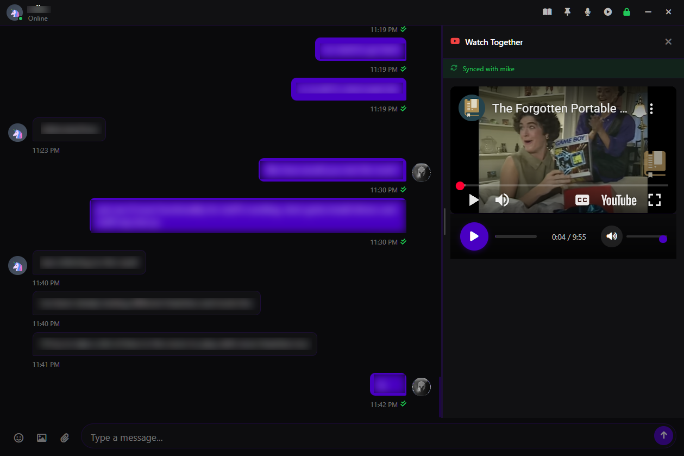
Task: Mute the embedded YouTube player volume
Action: (501, 199)
